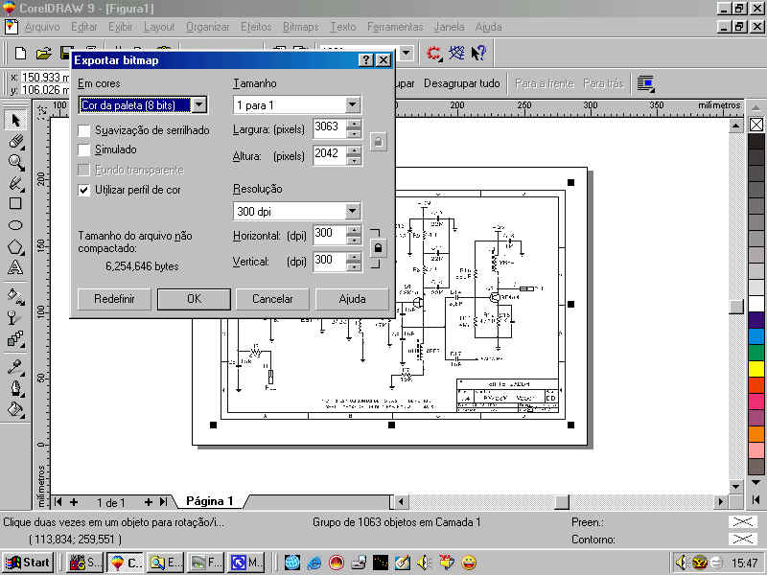Pick the Polygon tool
The width and height of the screenshot is (767, 575).
click(x=15, y=246)
